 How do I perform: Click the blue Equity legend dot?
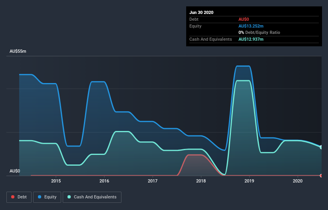click(x=40, y=197)
